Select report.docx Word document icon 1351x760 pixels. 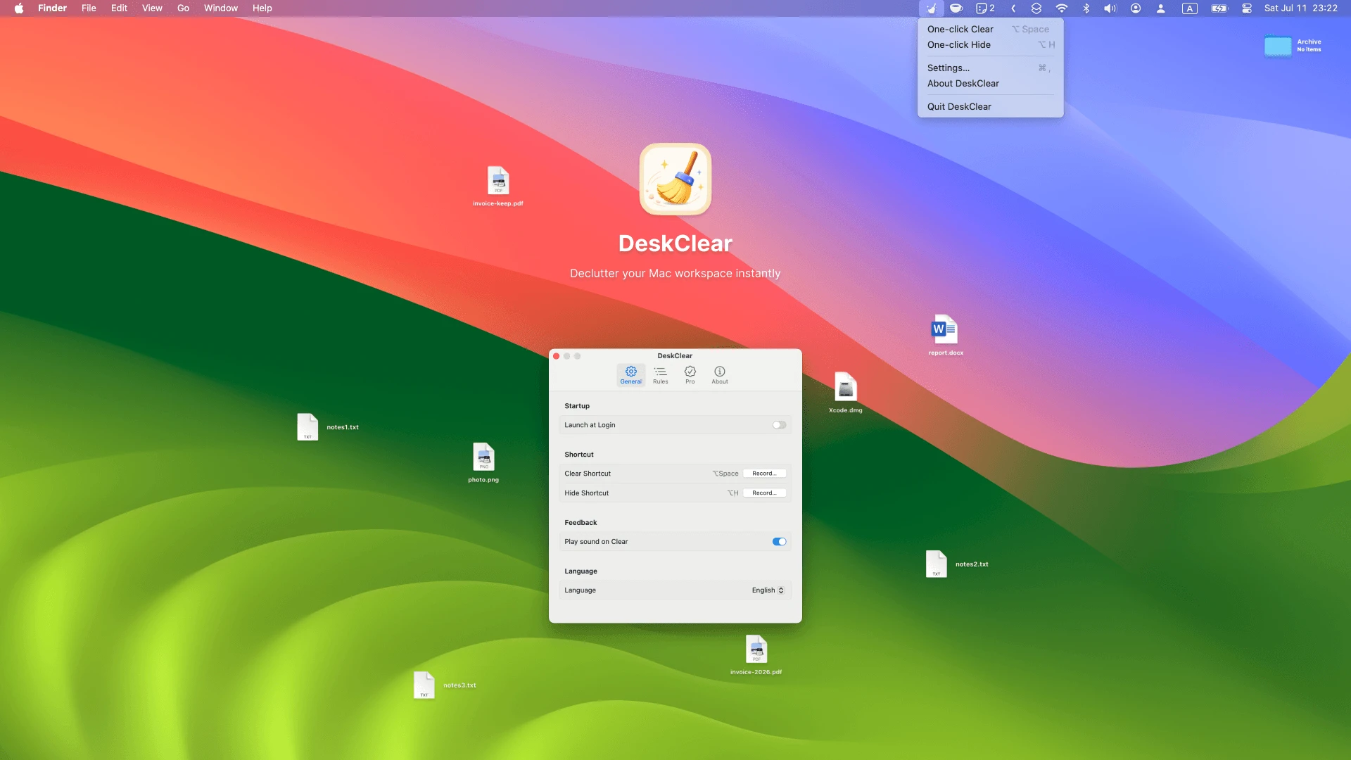pos(945,329)
